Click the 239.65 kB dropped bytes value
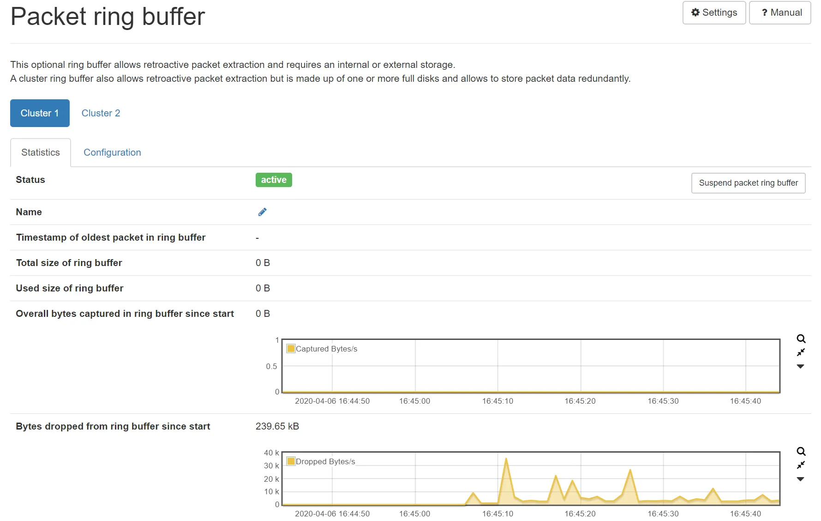Screen dimensions: 821x521 pos(277,426)
